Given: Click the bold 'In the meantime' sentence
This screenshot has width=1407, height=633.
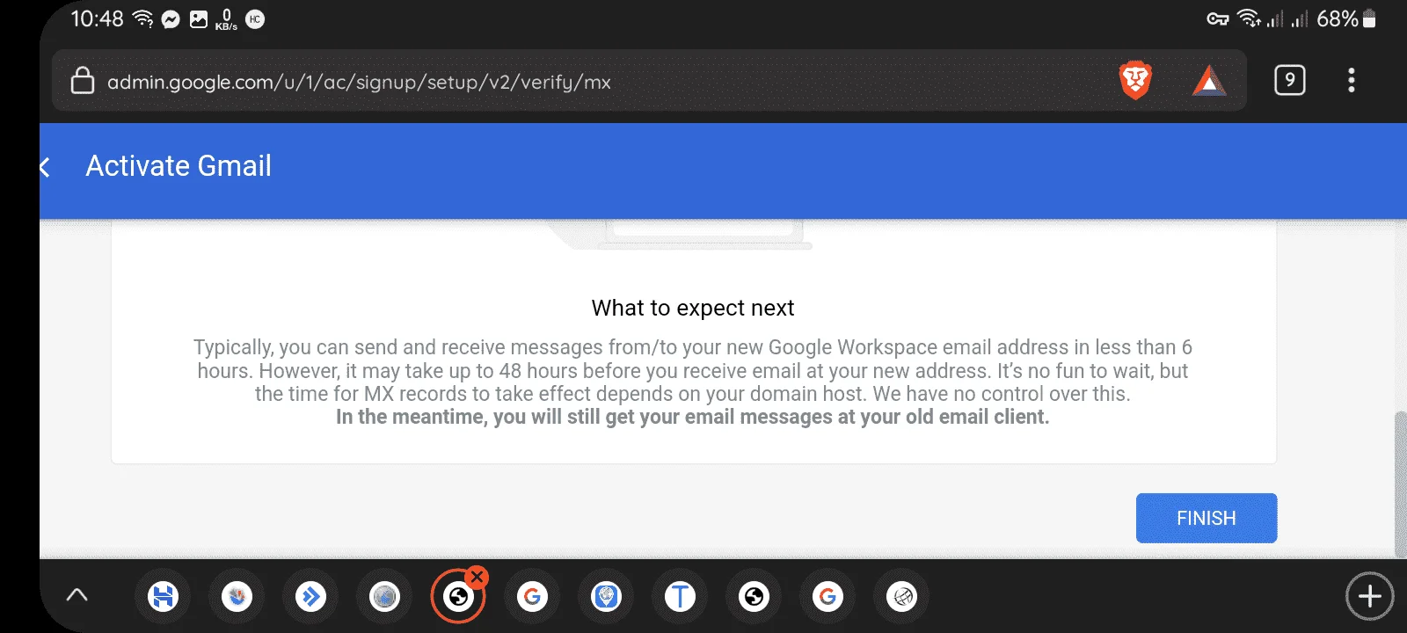Looking at the screenshot, I should click(693, 417).
